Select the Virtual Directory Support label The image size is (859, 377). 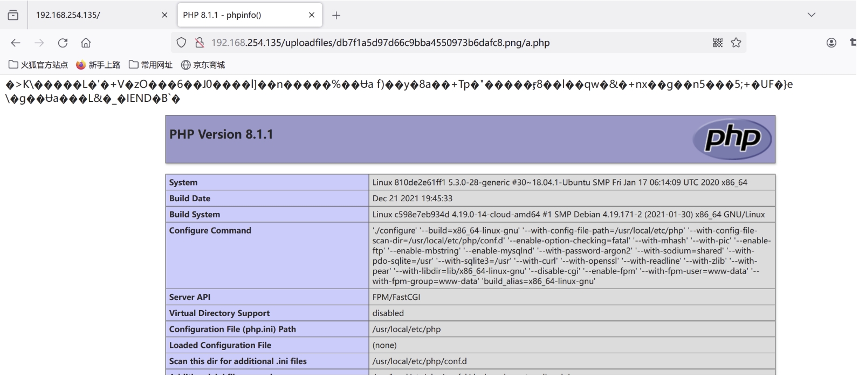219,313
